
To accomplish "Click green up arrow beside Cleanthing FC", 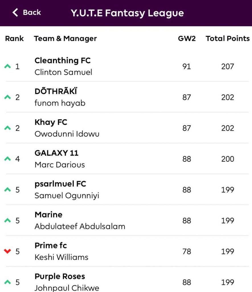I will coord(8,66).
